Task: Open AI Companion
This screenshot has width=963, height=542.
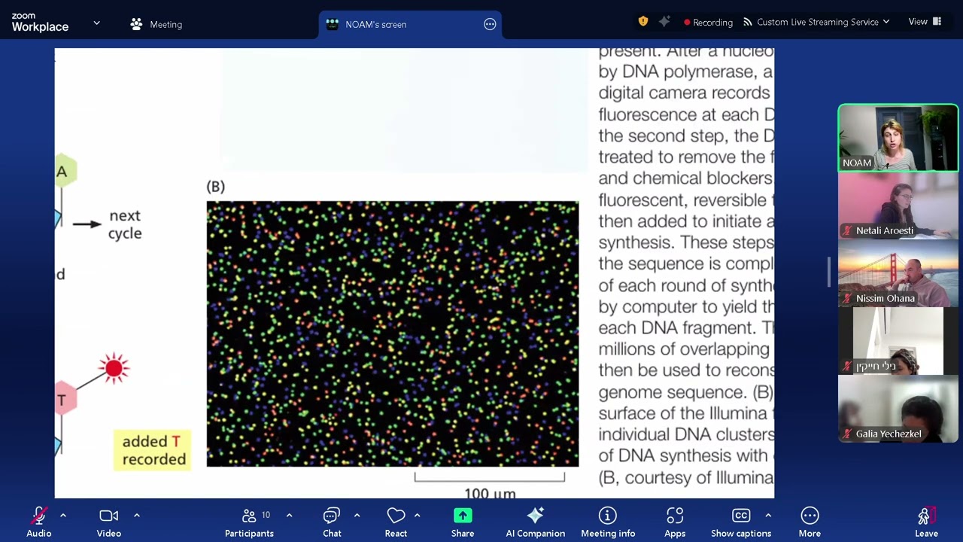Action: click(535, 522)
